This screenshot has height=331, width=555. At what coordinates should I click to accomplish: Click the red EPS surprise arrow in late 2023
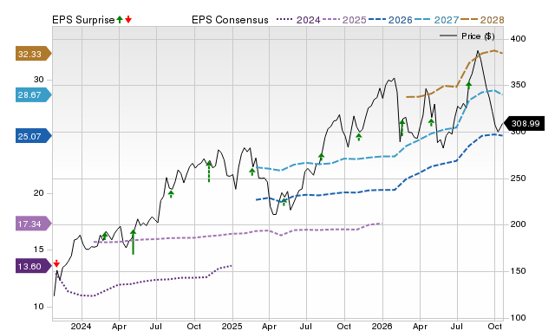pos(56,263)
